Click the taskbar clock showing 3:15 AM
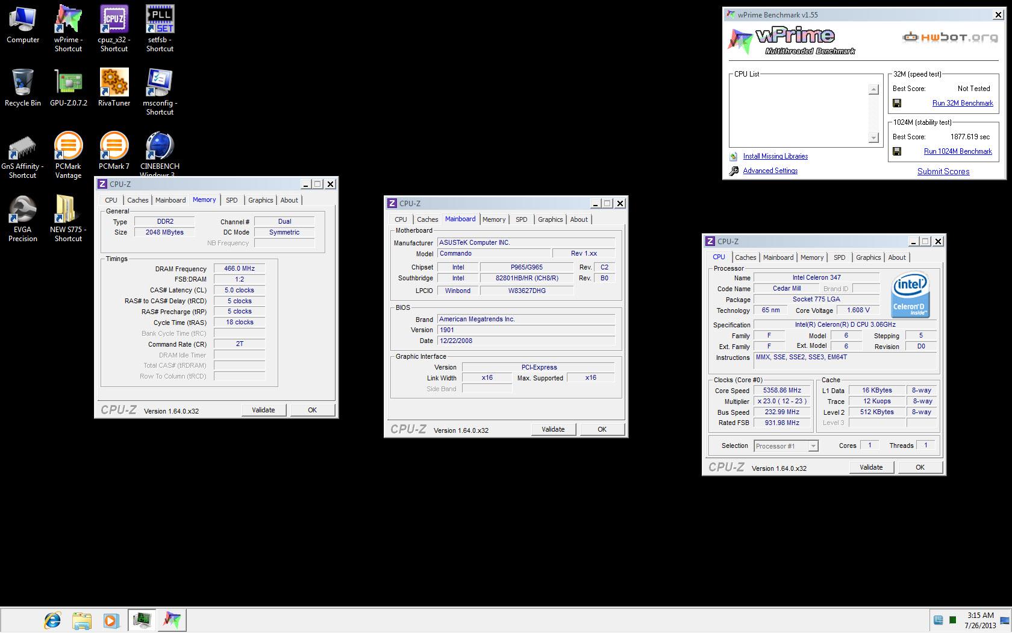Screen dimensions: 1012x633 [980, 620]
